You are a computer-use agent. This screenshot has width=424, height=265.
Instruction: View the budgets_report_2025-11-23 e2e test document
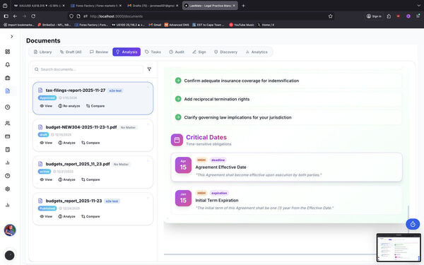[46, 217]
